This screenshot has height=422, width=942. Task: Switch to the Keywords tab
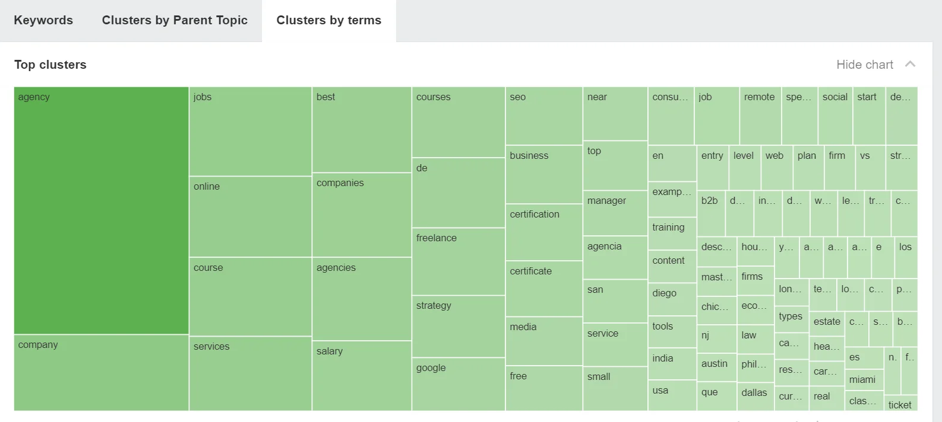coord(43,20)
